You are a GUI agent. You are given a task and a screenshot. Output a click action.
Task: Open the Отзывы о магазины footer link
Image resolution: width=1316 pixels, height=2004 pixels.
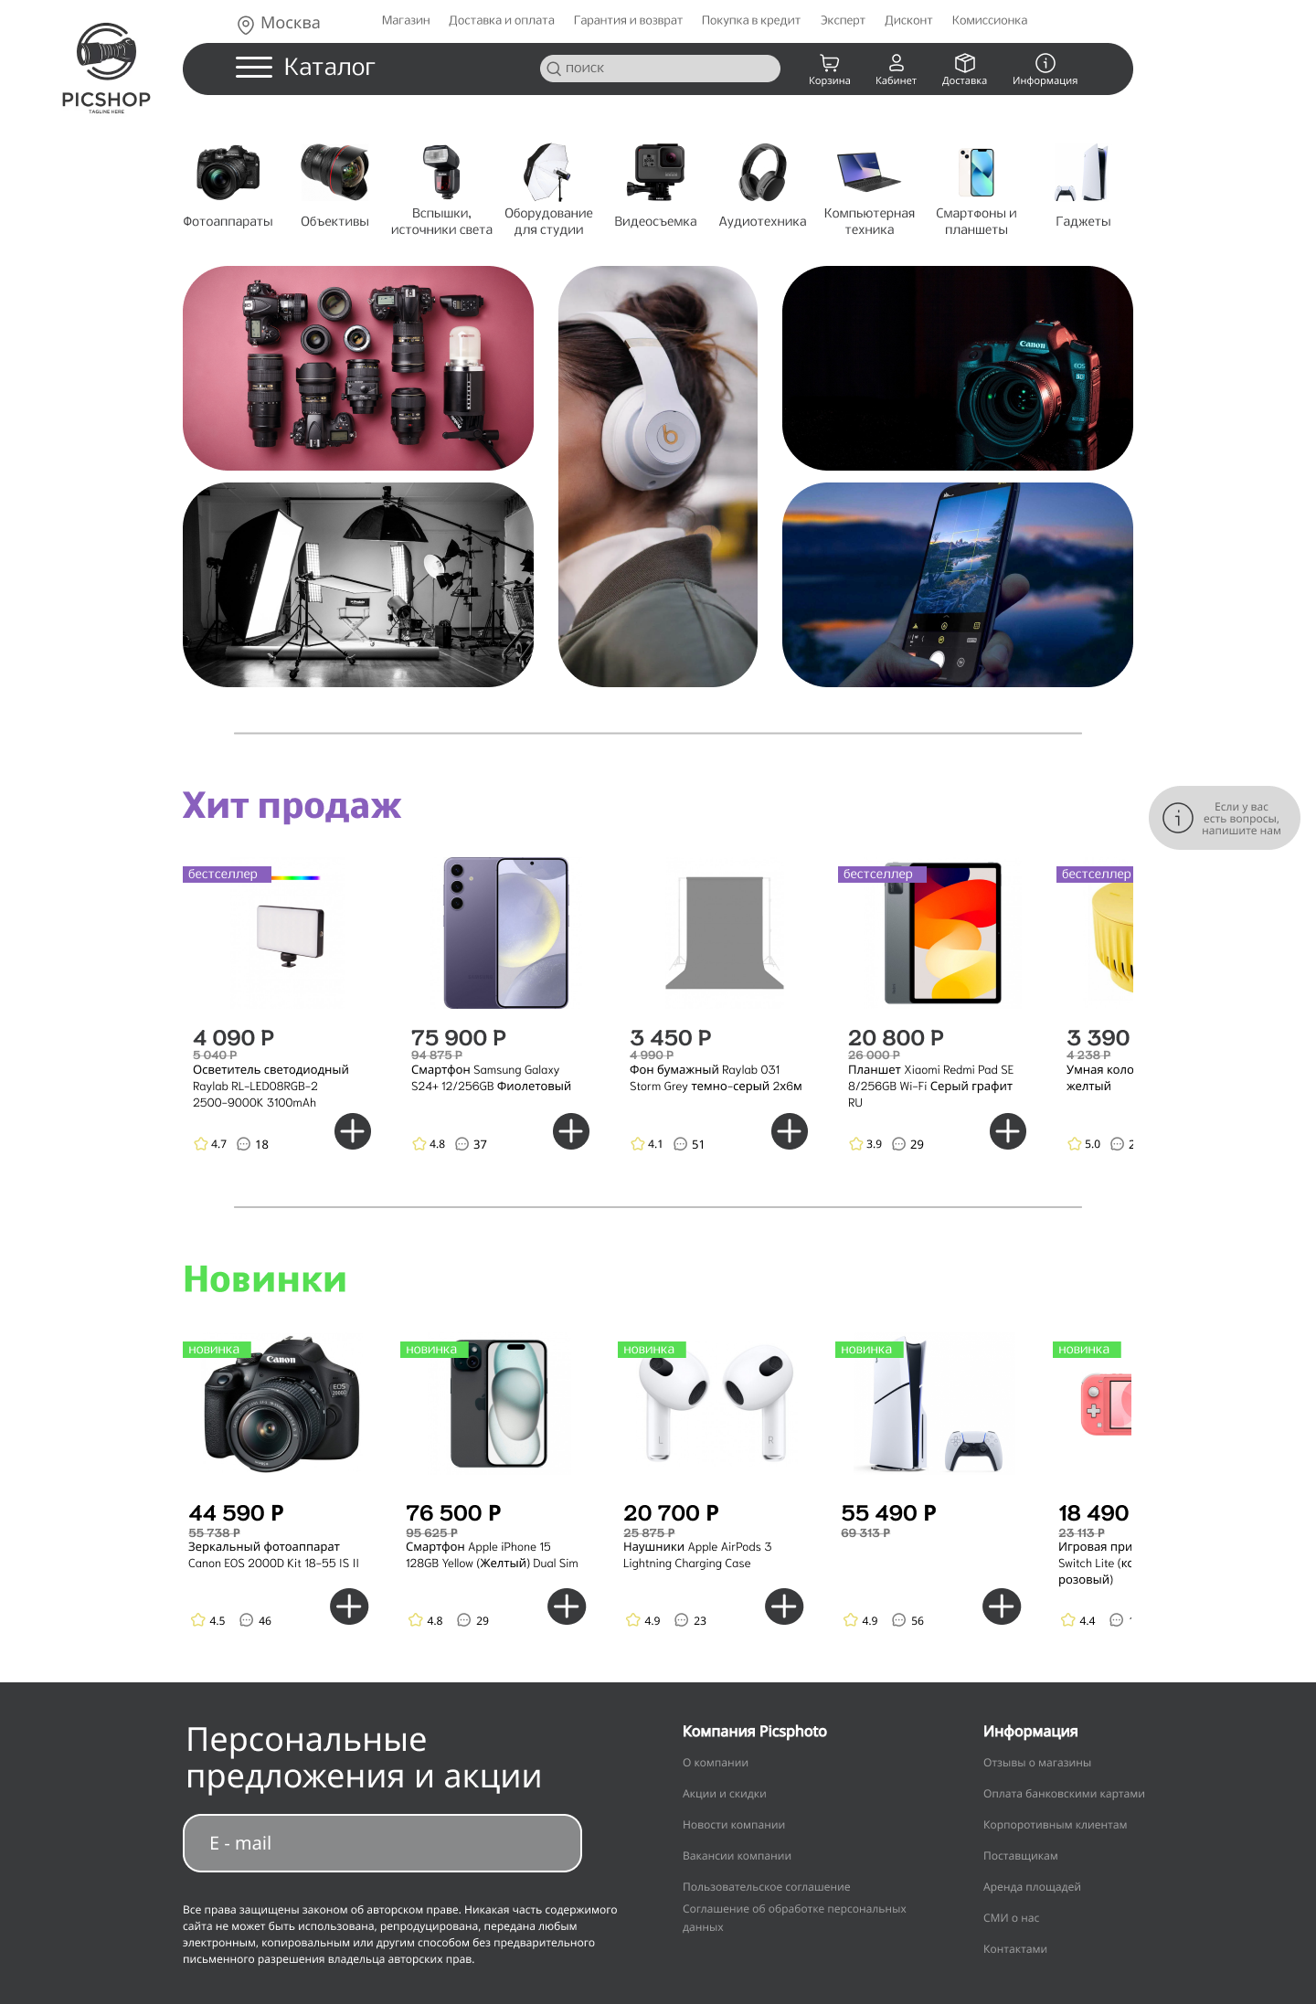(1037, 1763)
